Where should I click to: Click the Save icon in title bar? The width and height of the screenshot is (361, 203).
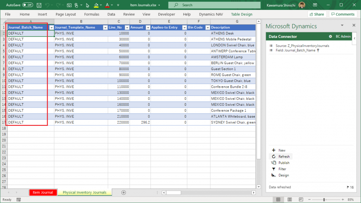click(x=39, y=5)
